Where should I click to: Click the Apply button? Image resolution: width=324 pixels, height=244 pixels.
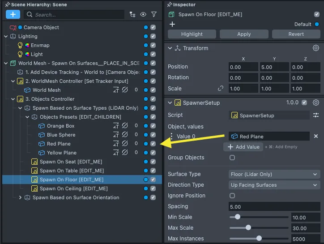244,34
